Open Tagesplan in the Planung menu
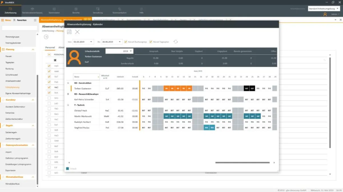Viewport: 343px width, 192px height. [x=10, y=62]
